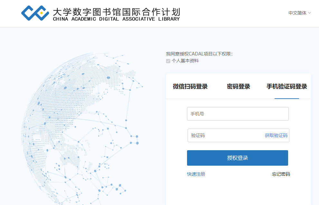Click the 大学数字图书馆国际合作计划 title text
This screenshot has width=319, height=205.
coord(117,12)
